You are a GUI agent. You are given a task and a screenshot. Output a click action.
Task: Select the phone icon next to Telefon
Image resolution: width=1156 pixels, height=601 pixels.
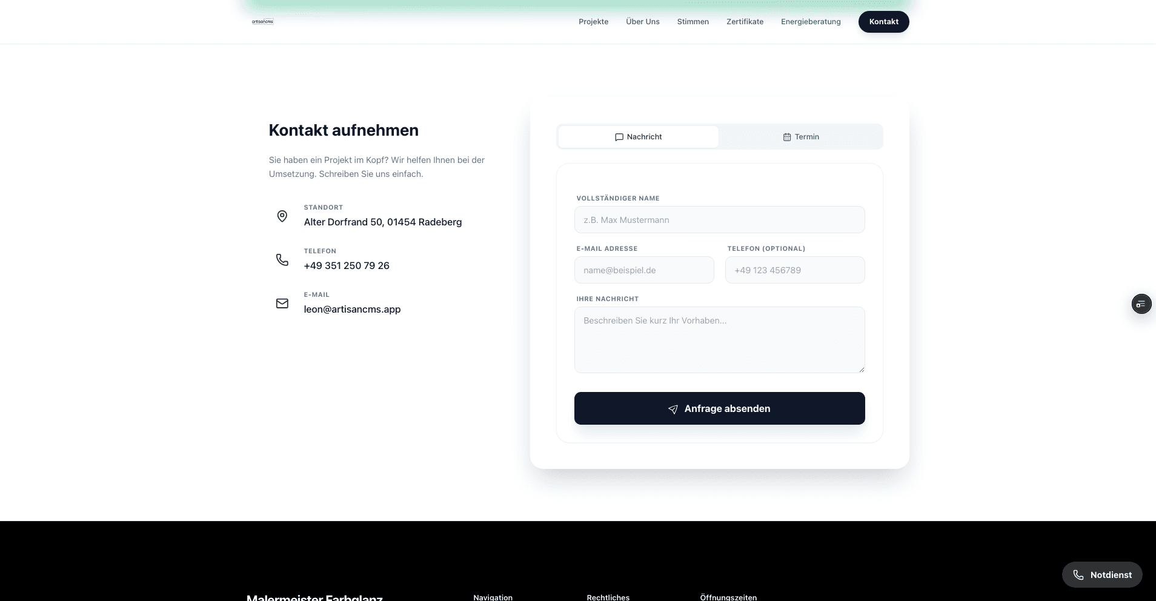[x=282, y=260]
